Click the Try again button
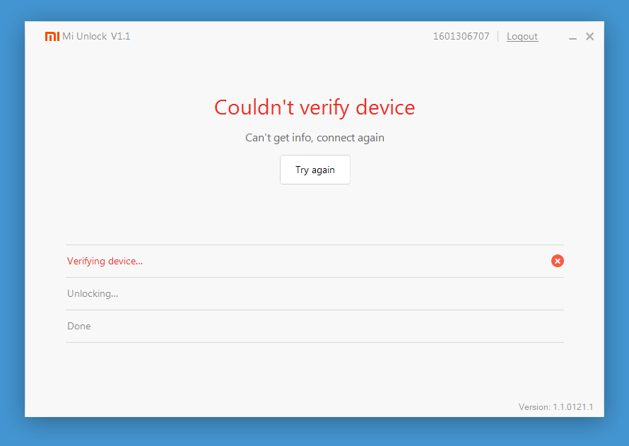The width and height of the screenshot is (629, 446). [x=315, y=170]
